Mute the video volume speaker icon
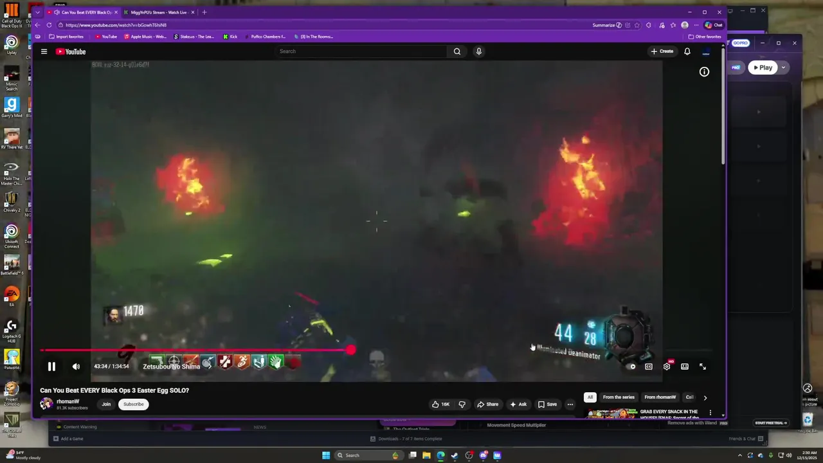 point(76,367)
